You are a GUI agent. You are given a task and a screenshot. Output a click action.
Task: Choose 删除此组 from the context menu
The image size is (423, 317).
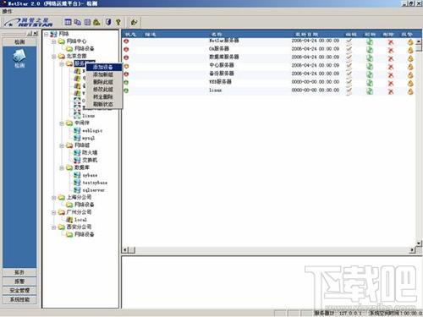coord(104,82)
